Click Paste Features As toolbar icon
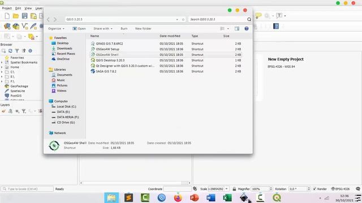Image resolution: width=362 pixels, height=203 pixels. [31, 37]
